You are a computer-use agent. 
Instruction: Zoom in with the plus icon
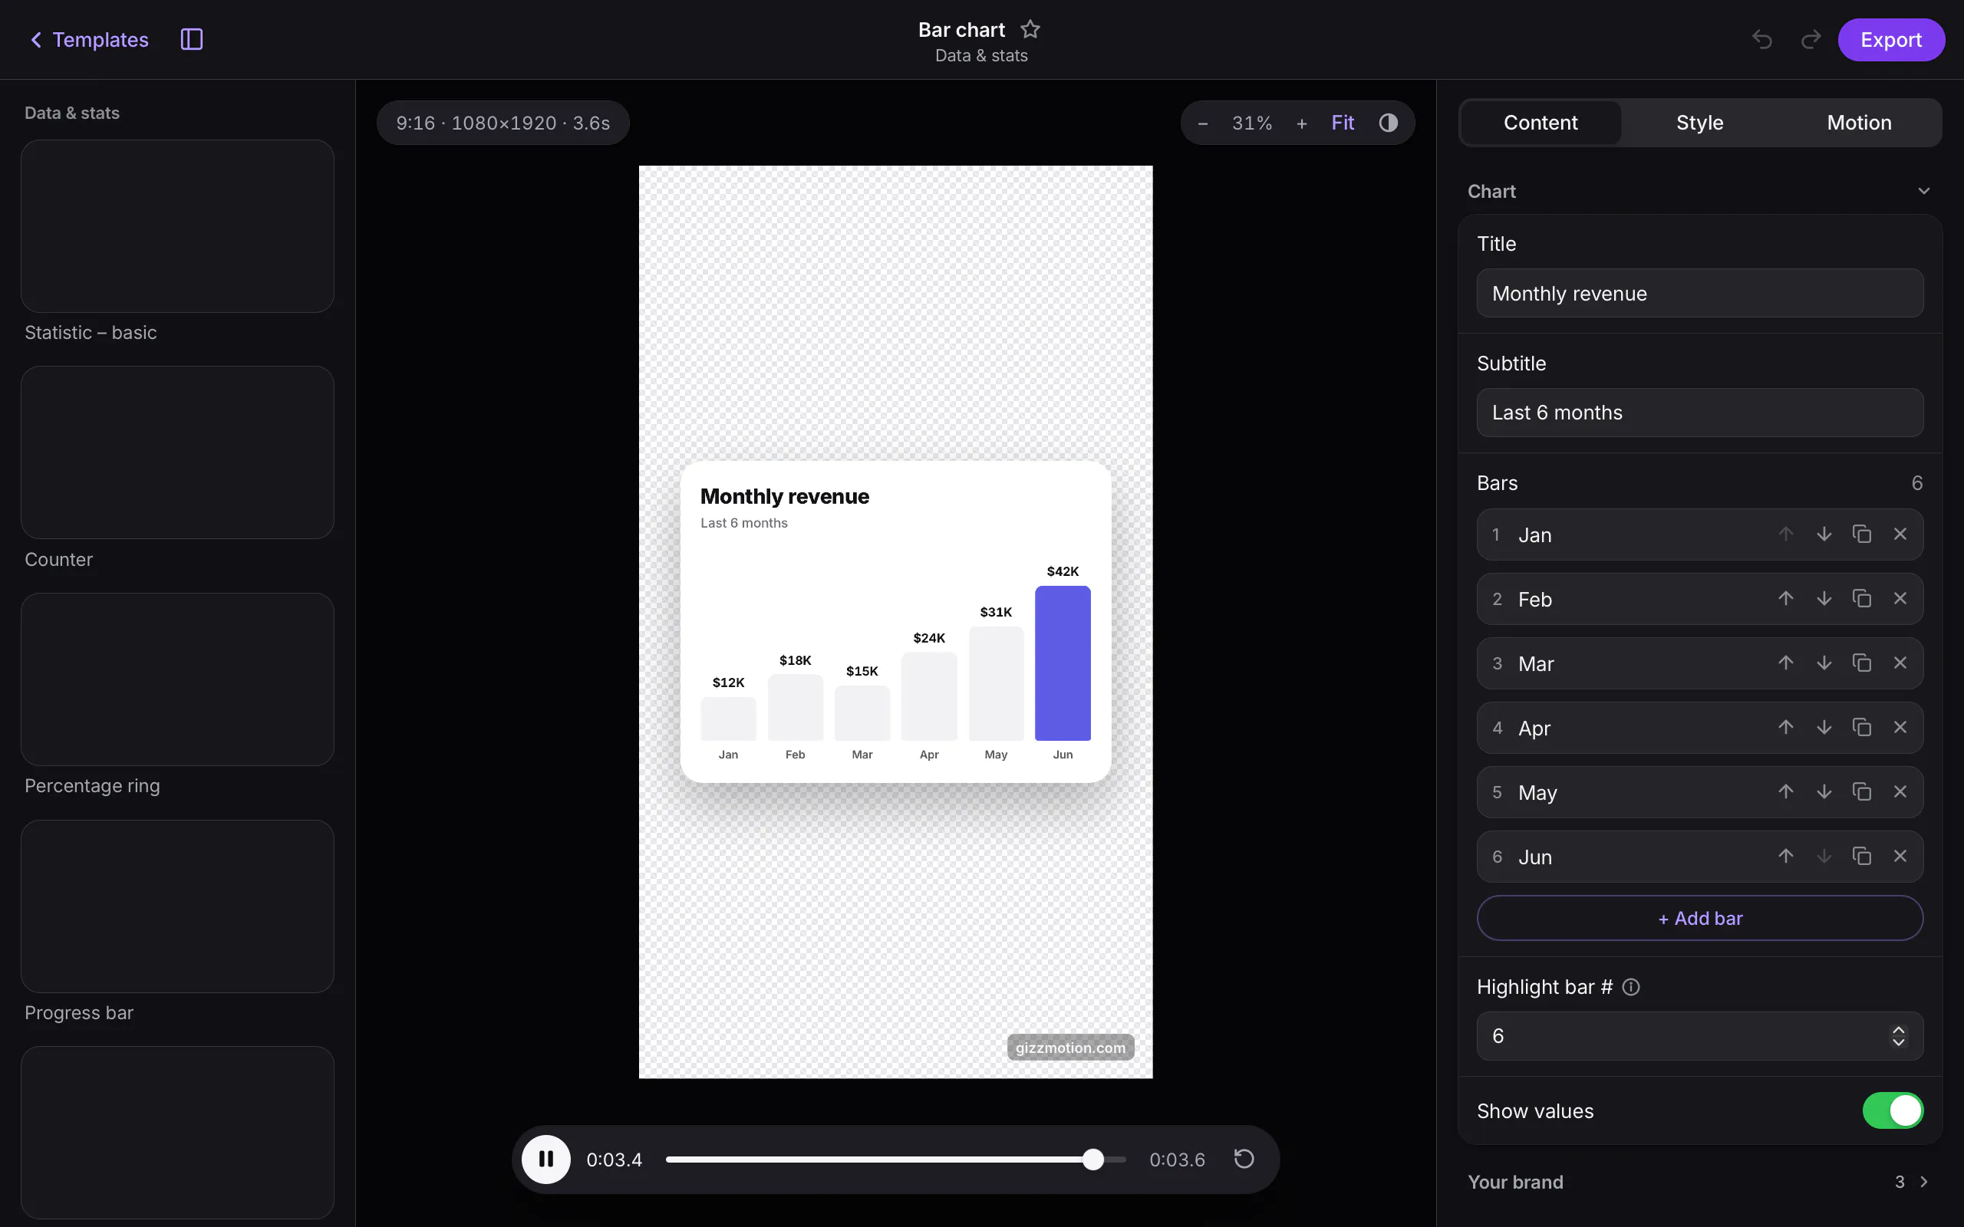coord(1302,123)
